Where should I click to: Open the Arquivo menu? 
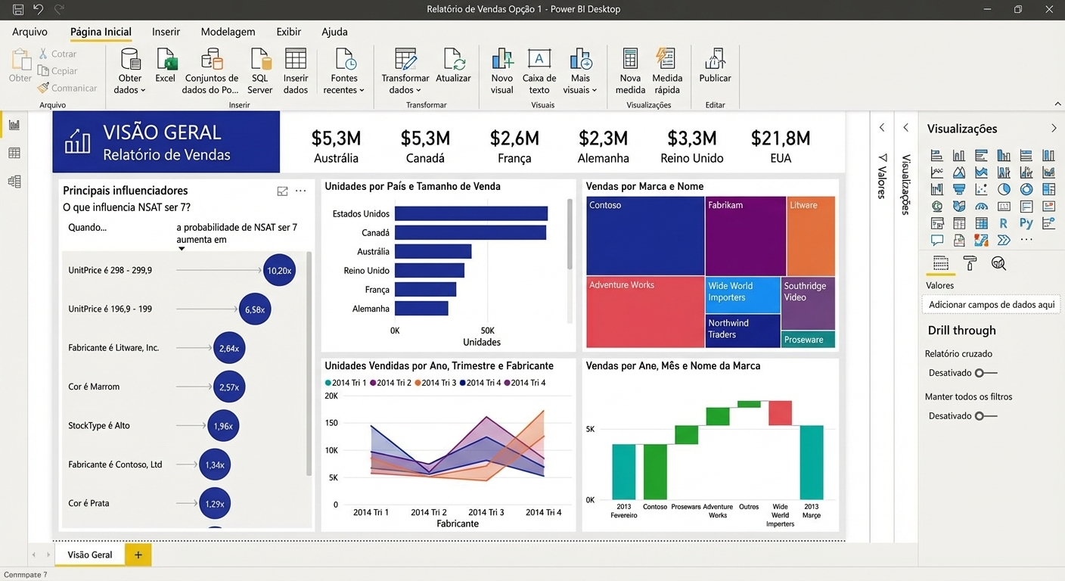click(x=30, y=32)
